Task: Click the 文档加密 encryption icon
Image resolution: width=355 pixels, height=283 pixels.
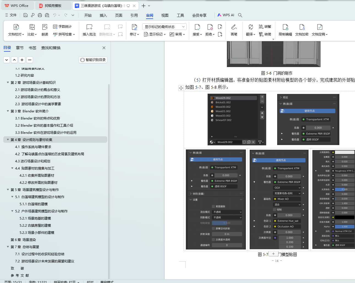Action: pyautogui.click(x=302, y=27)
